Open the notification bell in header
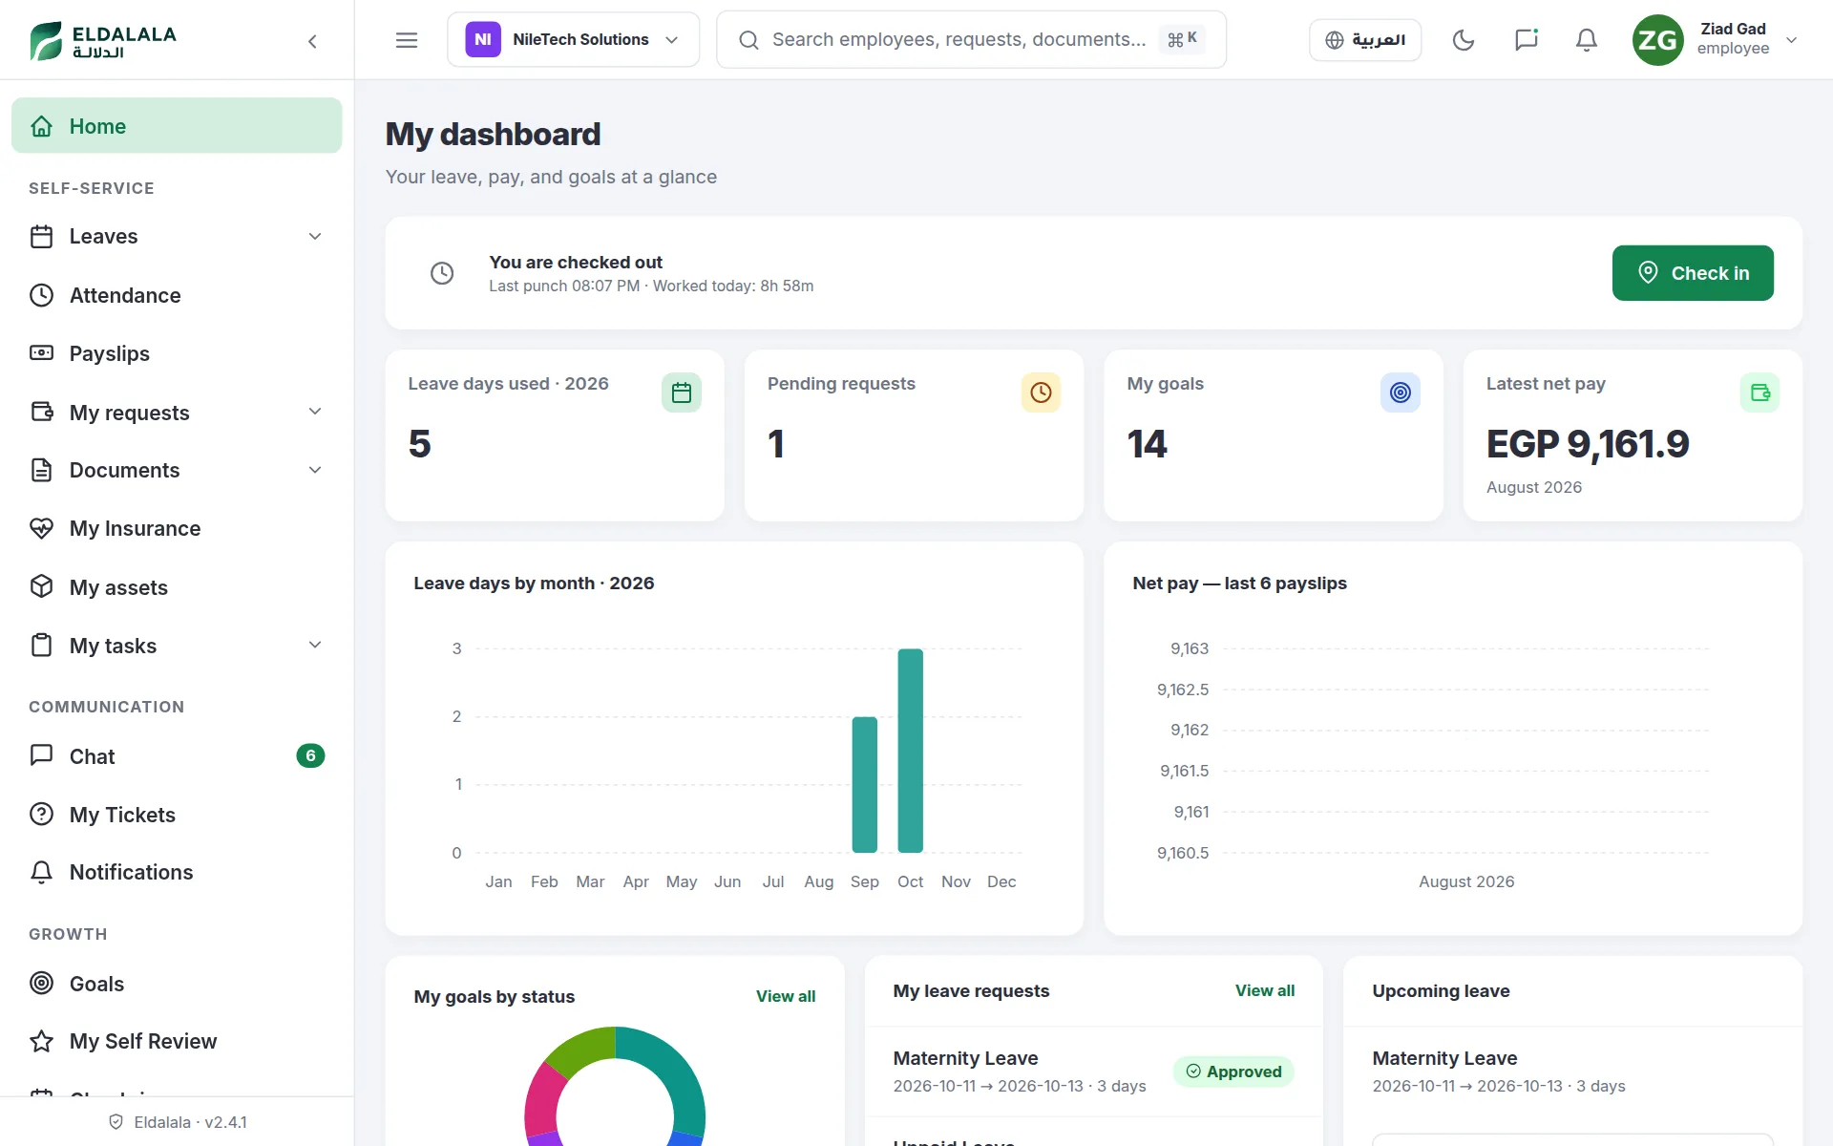1833x1146 pixels. (x=1587, y=40)
